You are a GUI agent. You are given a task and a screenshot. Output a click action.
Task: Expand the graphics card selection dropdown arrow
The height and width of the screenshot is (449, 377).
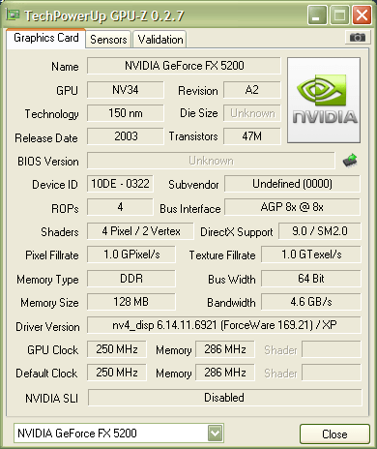tap(215, 434)
